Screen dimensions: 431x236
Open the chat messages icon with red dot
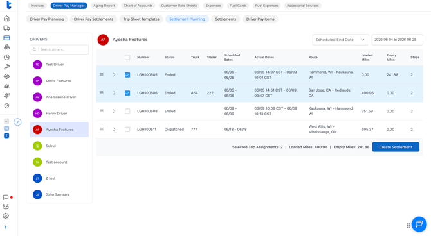coord(6,198)
